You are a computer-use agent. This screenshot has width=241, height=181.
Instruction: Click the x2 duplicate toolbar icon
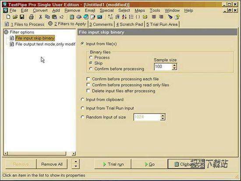(x=61, y=17)
